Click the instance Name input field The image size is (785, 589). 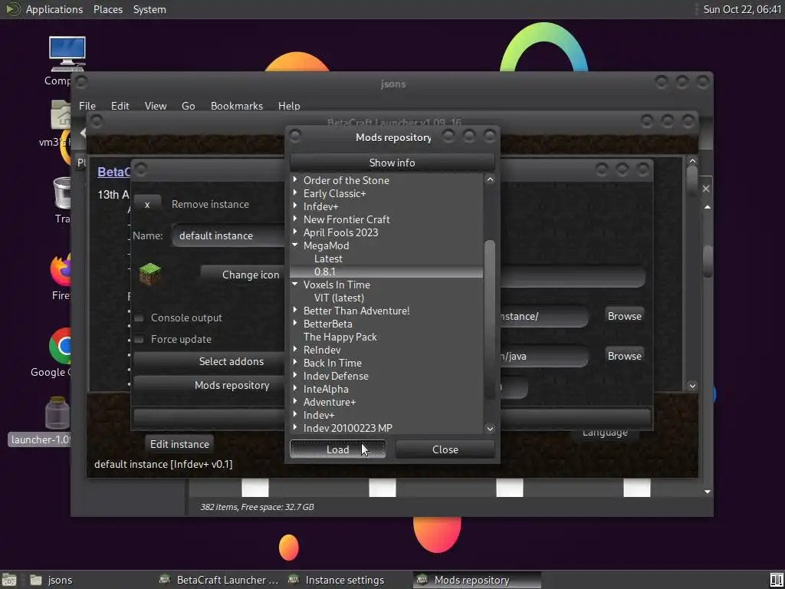pyautogui.click(x=228, y=235)
